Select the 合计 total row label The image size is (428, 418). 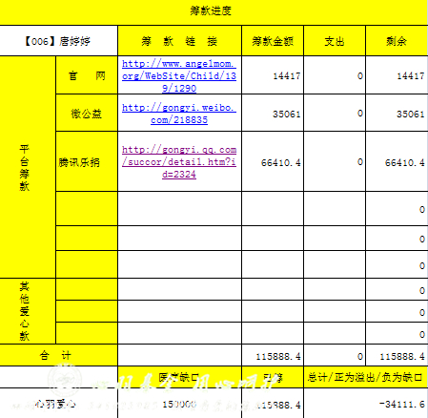tap(58, 355)
